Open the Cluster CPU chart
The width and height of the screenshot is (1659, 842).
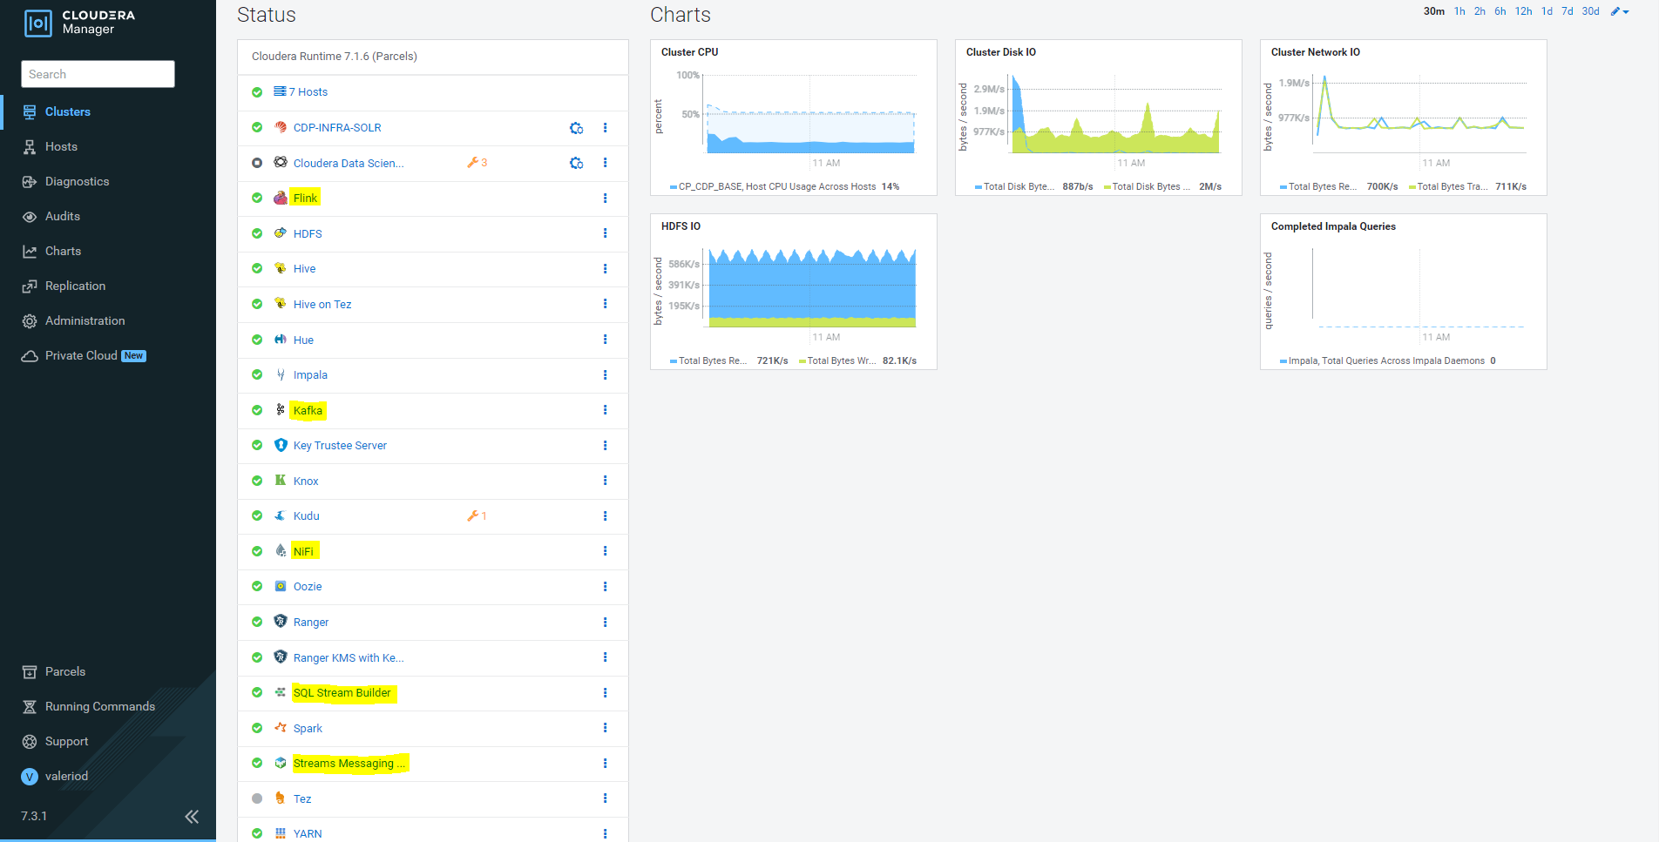pyautogui.click(x=794, y=118)
